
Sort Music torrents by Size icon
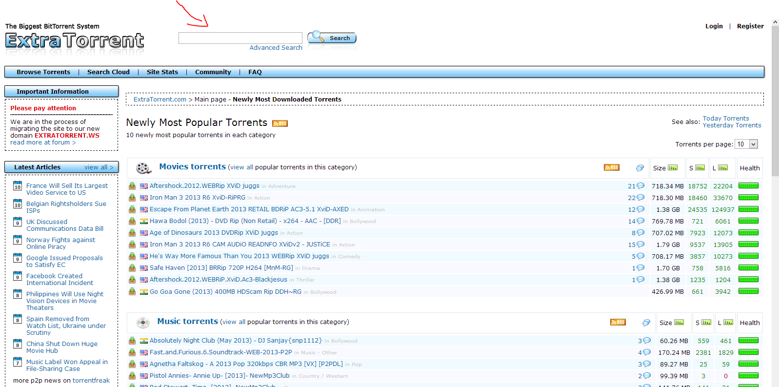(x=679, y=322)
